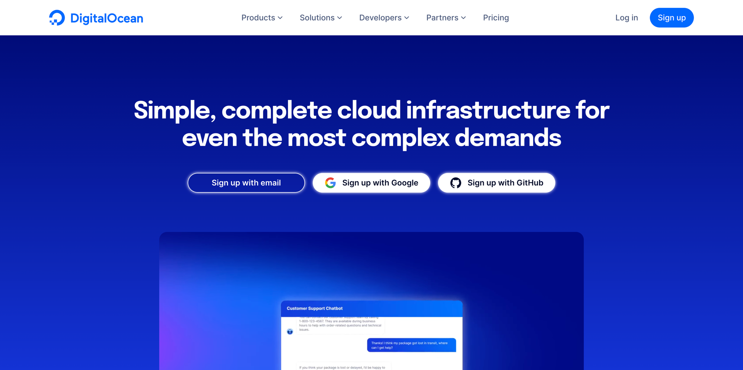
Task: Choose Sign up with email
Action: 246,183
